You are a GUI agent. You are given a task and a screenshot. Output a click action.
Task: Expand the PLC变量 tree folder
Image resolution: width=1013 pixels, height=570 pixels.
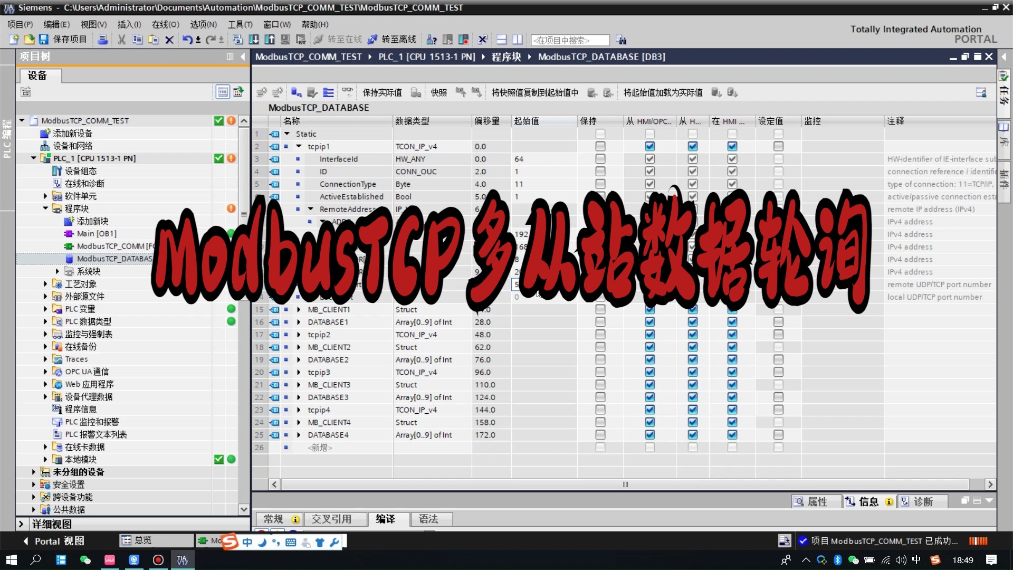click(x=45, y=309)
